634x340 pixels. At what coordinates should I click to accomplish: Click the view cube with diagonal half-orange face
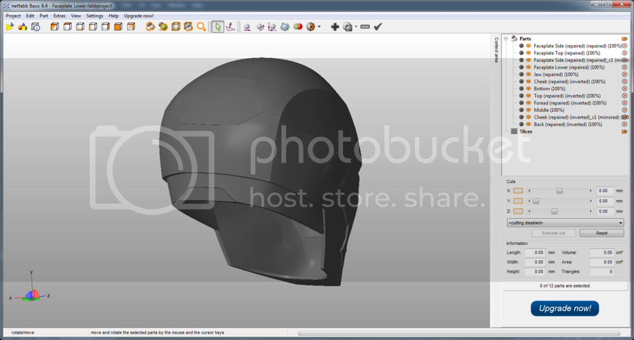pyautogui.click(x=54, y=27)
